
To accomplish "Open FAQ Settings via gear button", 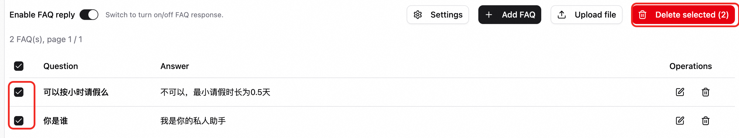I will click(x=438, y=15).
